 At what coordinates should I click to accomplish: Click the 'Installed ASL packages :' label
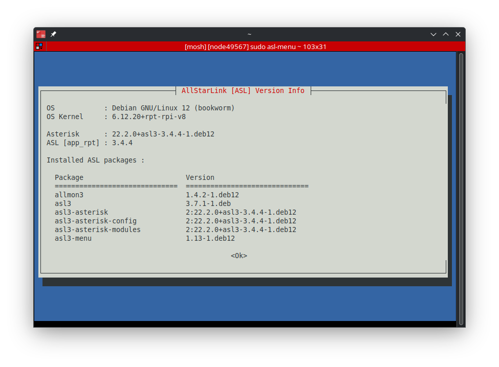96,160
